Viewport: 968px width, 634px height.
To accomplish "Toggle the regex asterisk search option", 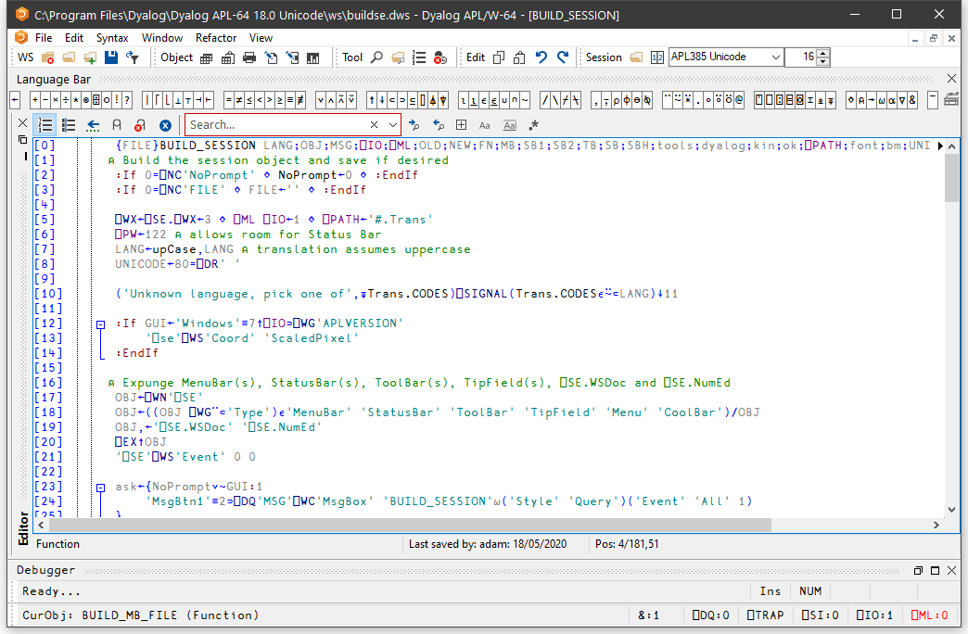I will click(x=533, y=125).
